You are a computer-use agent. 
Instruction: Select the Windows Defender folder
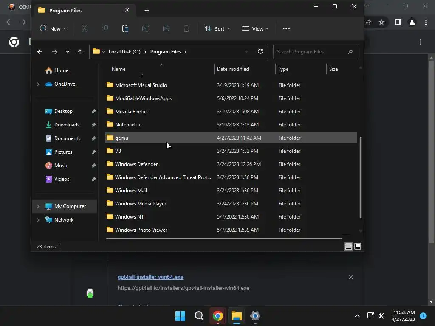pyautogui.click(x=231, y=164)
